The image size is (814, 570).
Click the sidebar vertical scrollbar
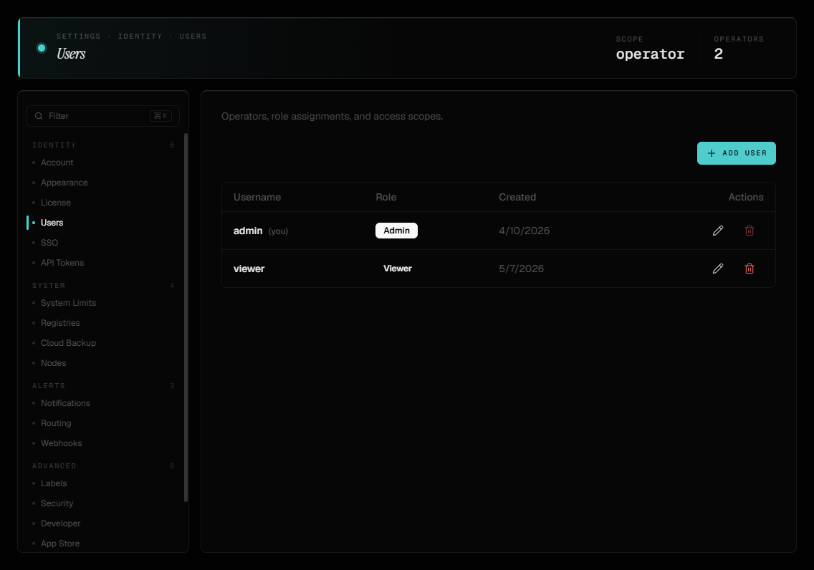186,317
